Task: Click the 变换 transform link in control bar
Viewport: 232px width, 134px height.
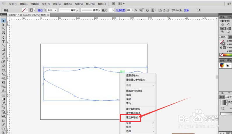Action: pyautogui.click(x=186, y=10)
